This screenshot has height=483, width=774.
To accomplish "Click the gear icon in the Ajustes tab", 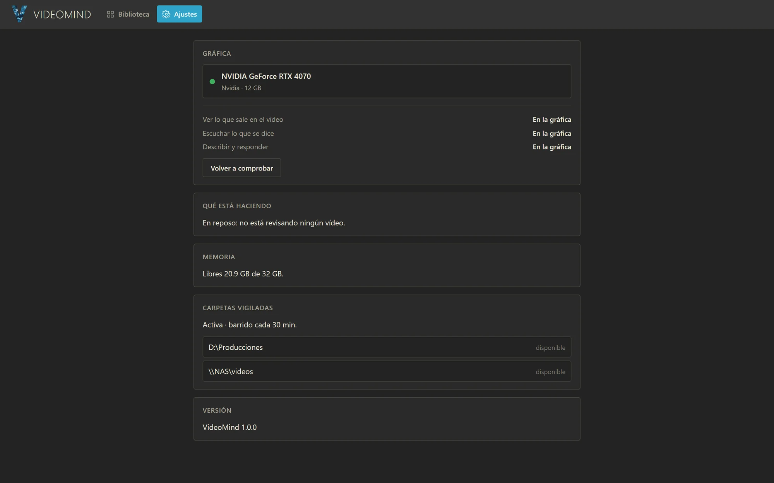I will 166,14.
